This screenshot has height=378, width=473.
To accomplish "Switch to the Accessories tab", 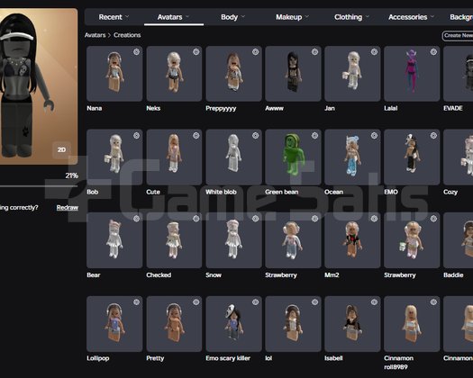I will point(411,17).
